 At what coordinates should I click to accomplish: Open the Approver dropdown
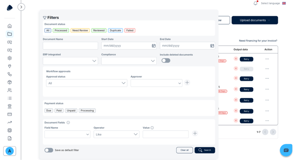(x=156, y=83)
